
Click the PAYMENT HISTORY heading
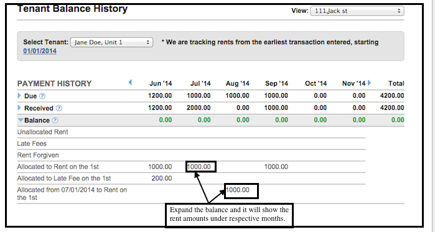tap(54, 84)
